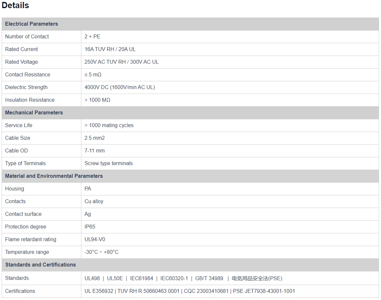This screenshot has height=300, width=381.
Task: Select the Housing row label
Action: 15,189
